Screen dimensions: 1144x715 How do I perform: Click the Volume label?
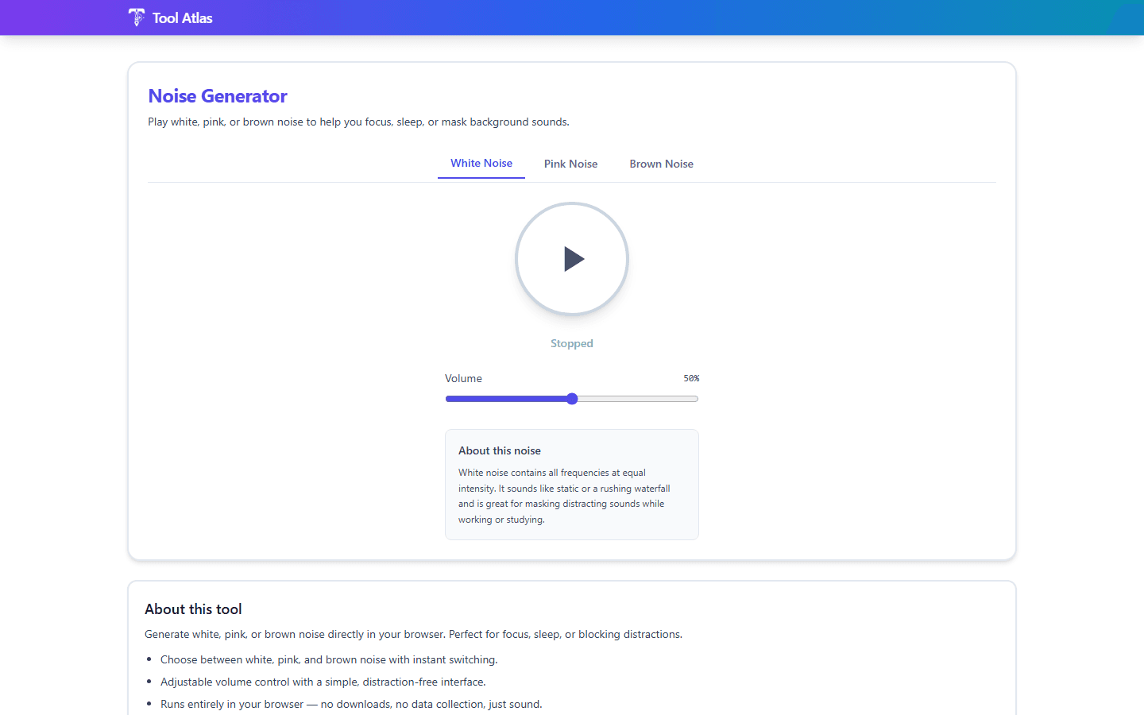(x=463, y=378)
